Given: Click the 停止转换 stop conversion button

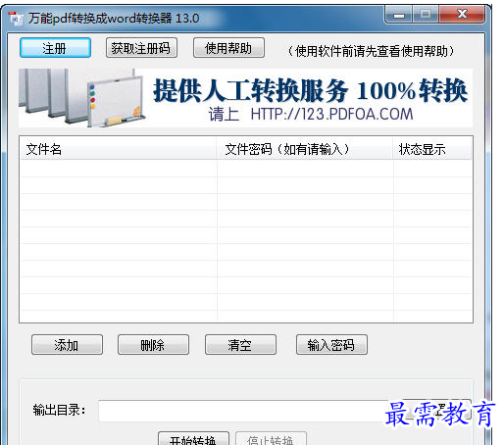Looking at the screenshot, I should [x=271, y=439].
